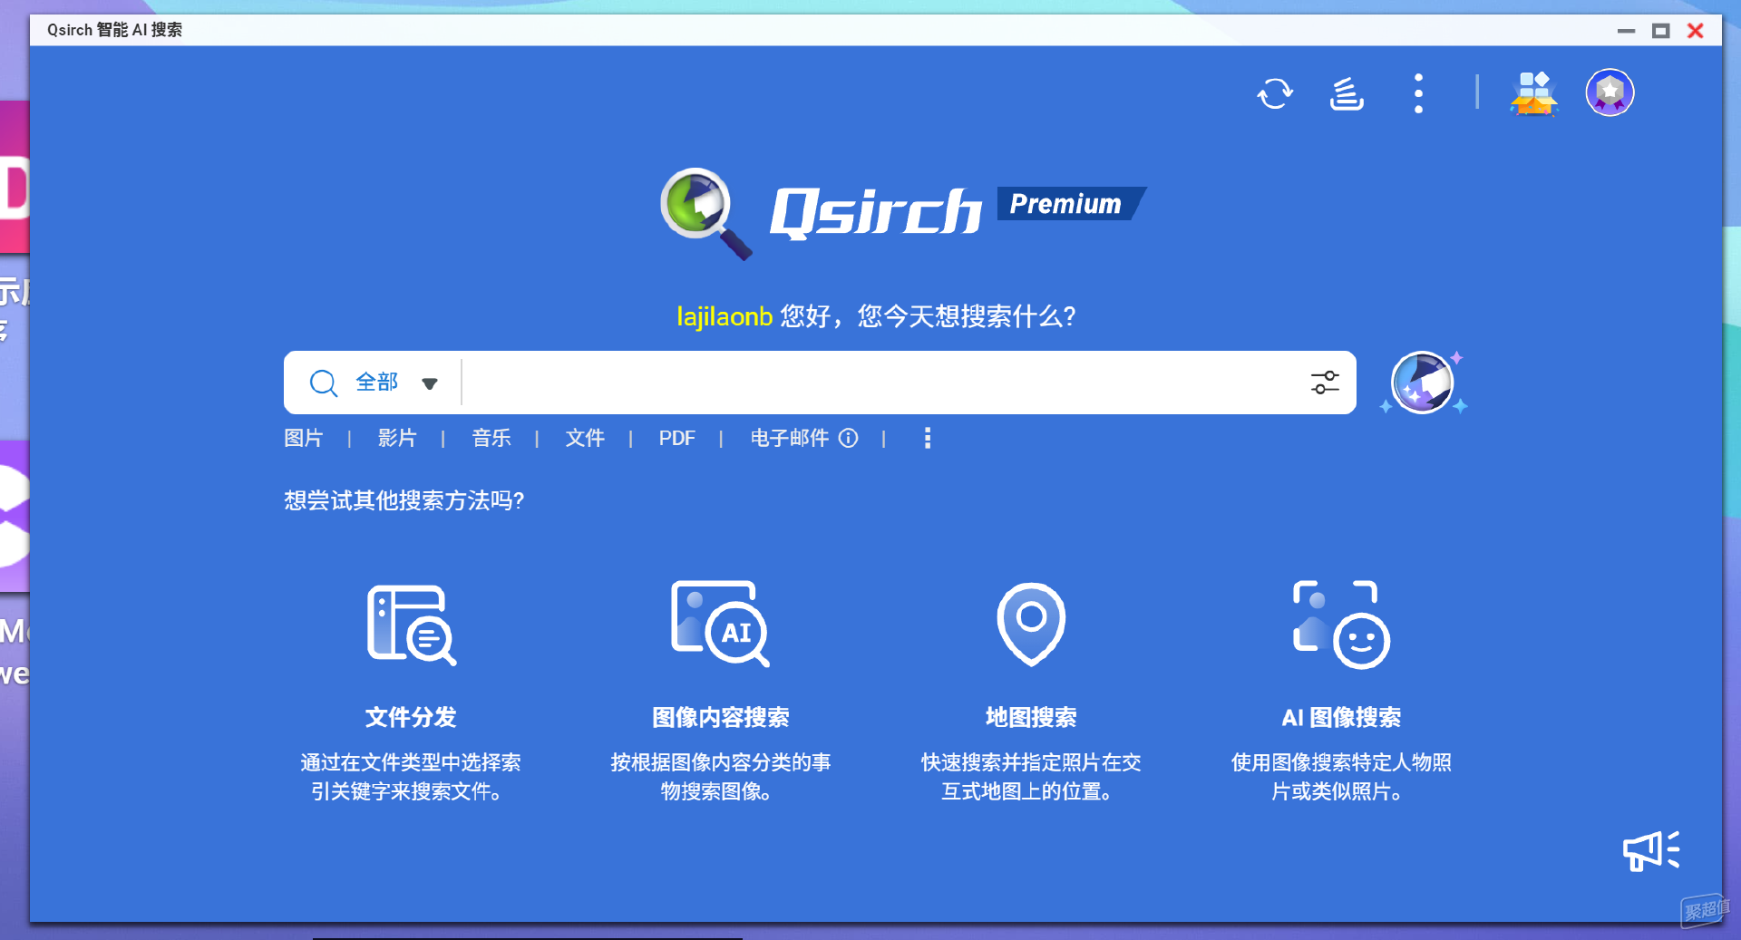Open advanced search filter sliders icon
The width and height of the screenshot is (1741, 940).
[x=1324, y=383]
